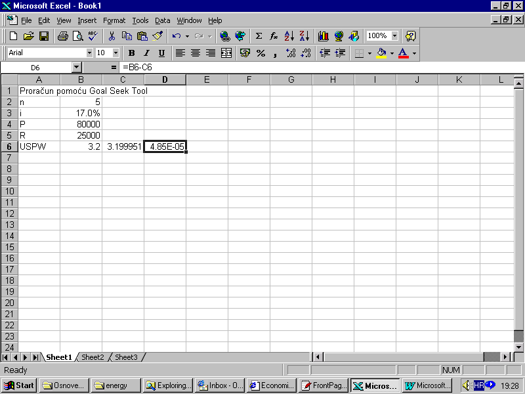This screenshot has width=525, height=394.
Task: Open the Arial font name dropdown
Action: [x=89, y=53]
